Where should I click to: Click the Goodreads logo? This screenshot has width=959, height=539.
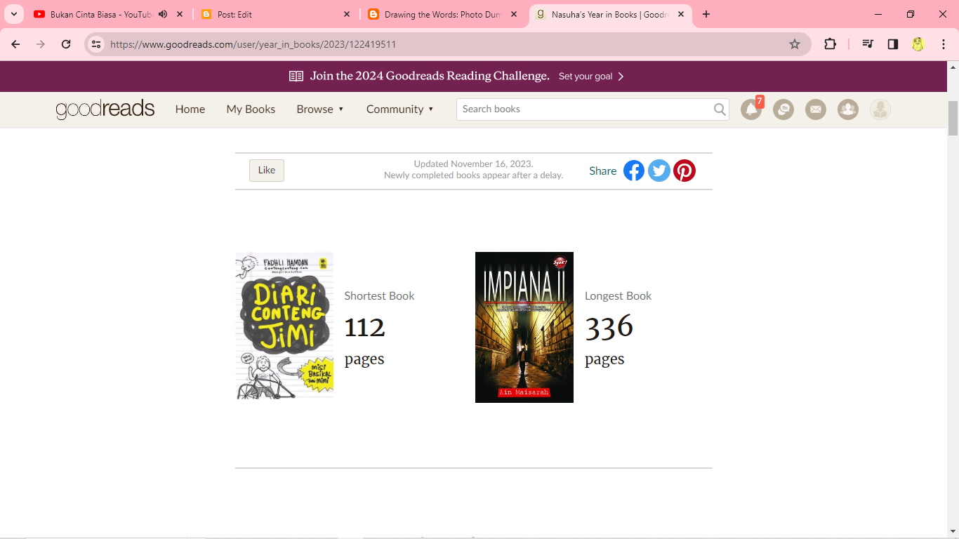[105, 109]
